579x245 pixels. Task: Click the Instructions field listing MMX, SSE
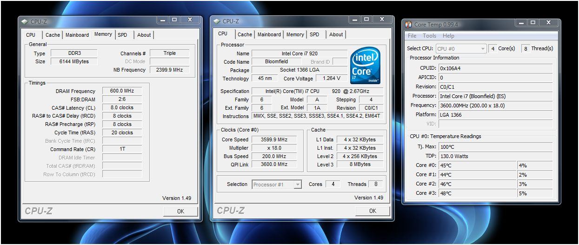[x=318, y=116]
